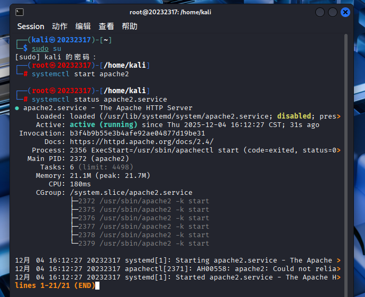Screen dimensions: 365x297
Task: Click 'Main PID: 2372 (apache2)' line
Action: 78,159
